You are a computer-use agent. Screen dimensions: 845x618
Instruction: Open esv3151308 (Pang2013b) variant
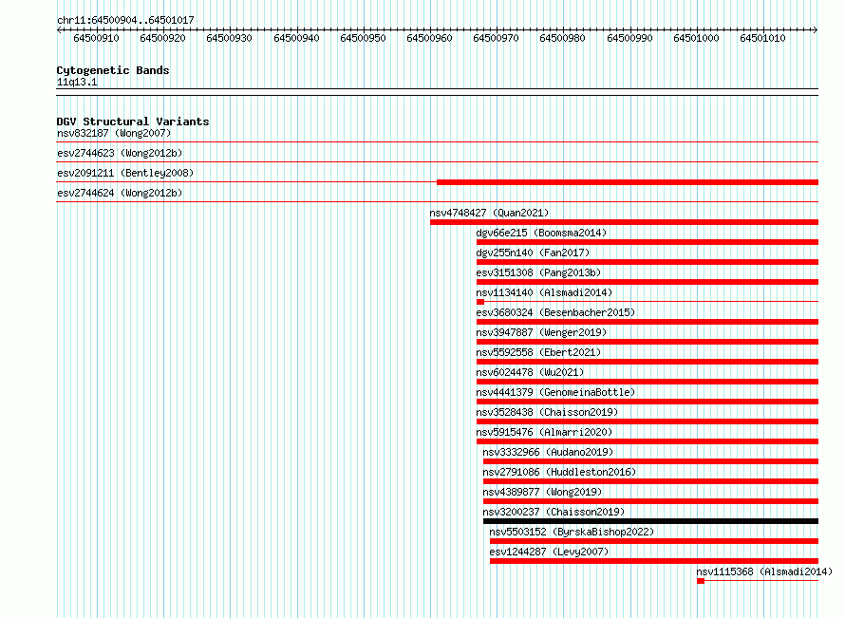pos(539,272)
